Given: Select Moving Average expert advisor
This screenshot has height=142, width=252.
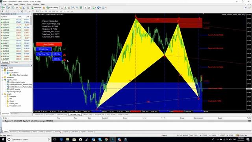Looking at the screenshot, I should tap(15, 92).
